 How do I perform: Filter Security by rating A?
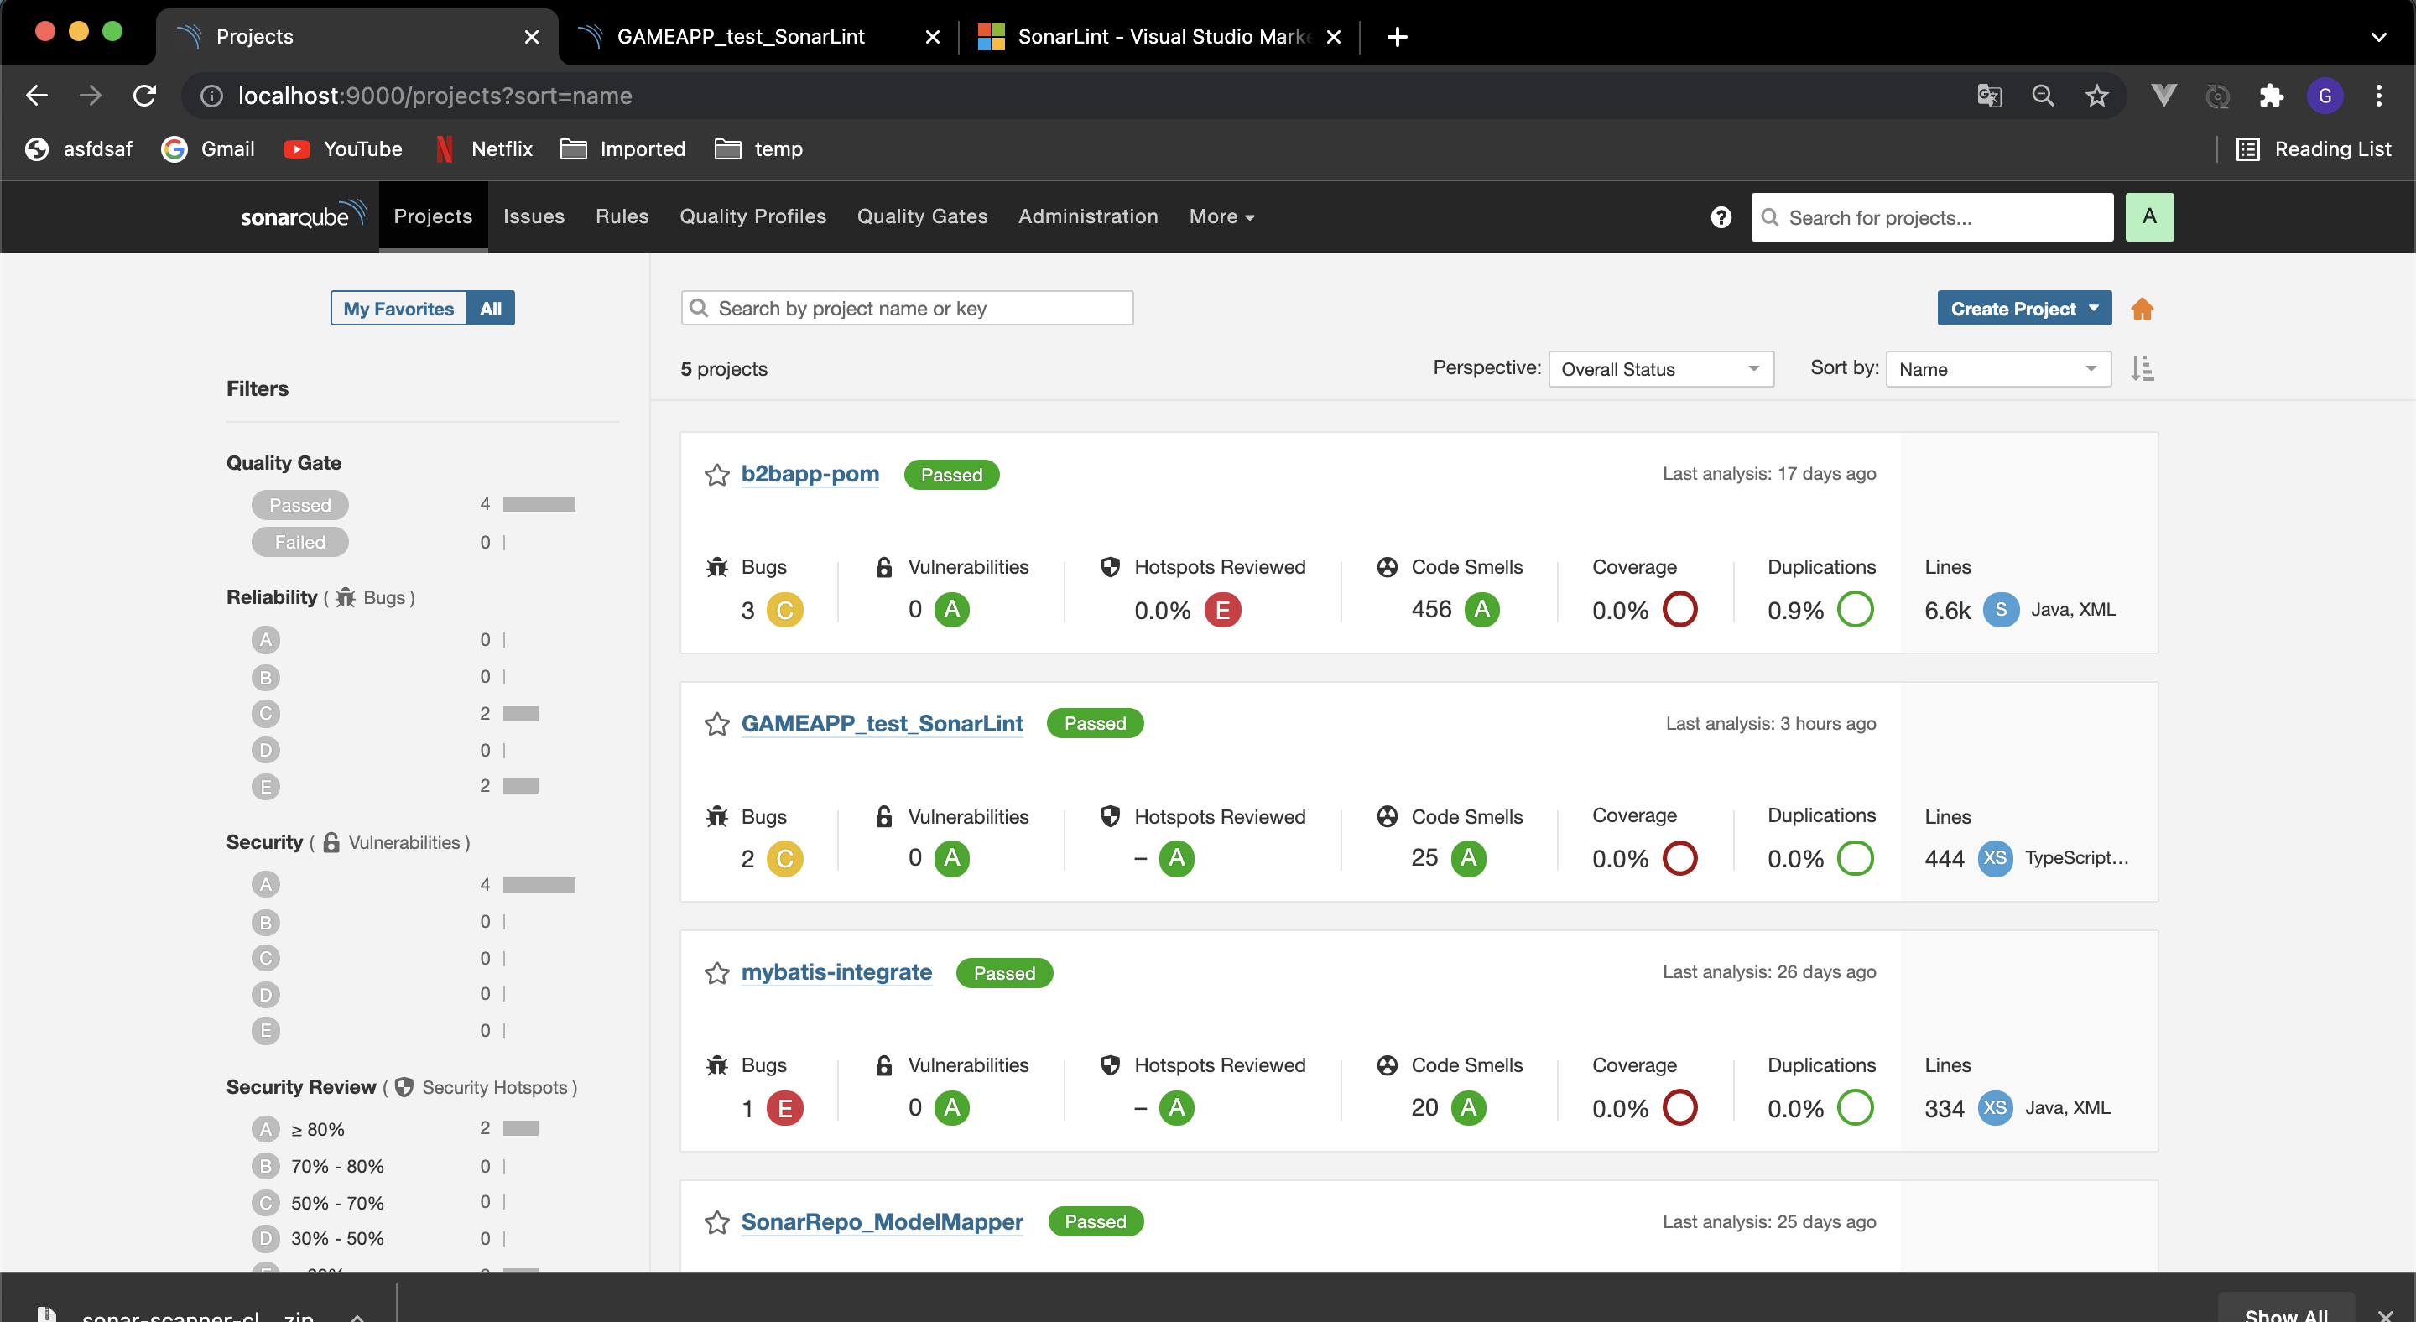265,885
